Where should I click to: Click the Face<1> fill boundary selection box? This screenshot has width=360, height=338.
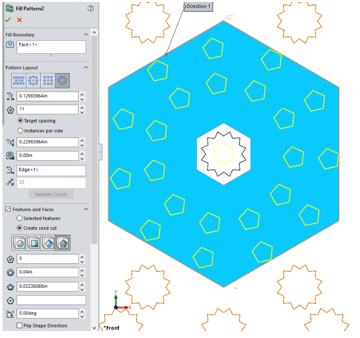tap(51, 47)
